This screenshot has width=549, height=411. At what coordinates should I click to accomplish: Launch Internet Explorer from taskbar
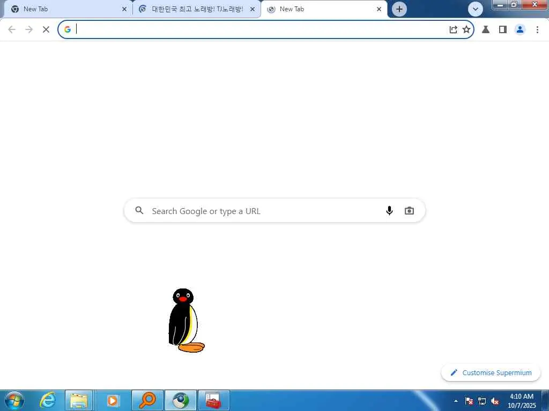point(47,400)
